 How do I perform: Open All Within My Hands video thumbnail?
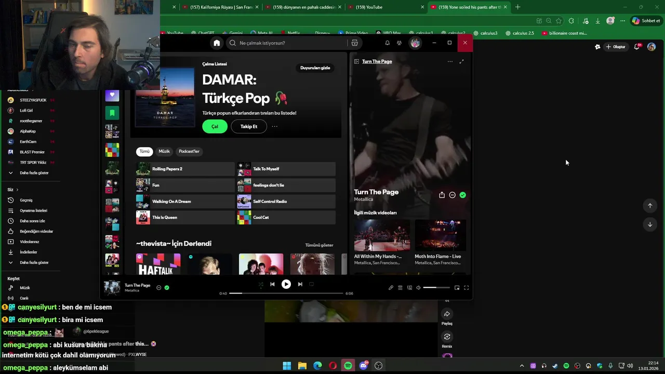pyautogui.click(x=382, y=235)
